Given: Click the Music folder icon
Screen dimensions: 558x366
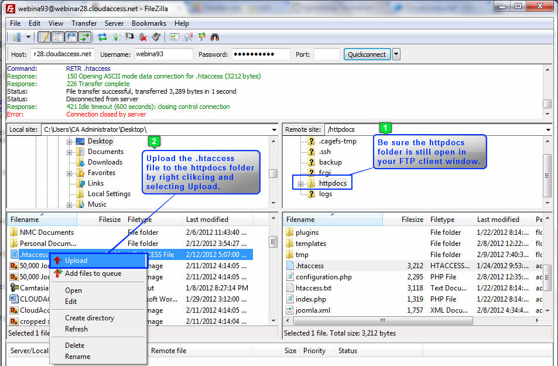Looking at the screenshot, I should coord(81,204).
